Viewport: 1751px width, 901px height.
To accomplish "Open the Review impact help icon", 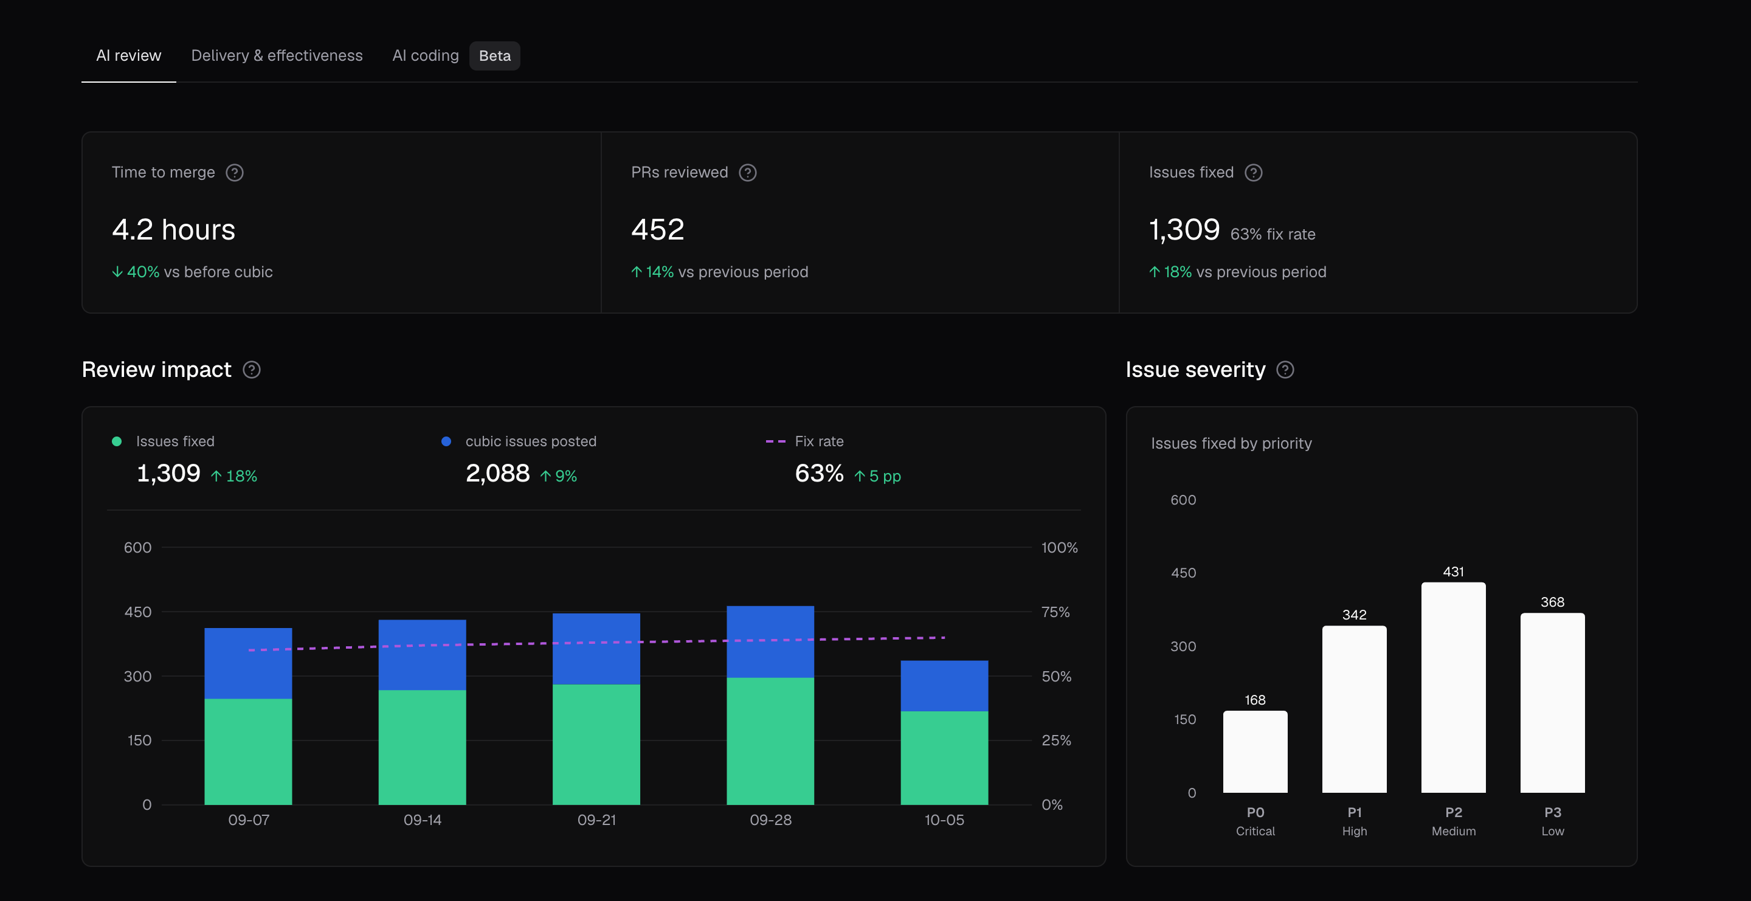I will pyautogui.click(x=252, y=370).
